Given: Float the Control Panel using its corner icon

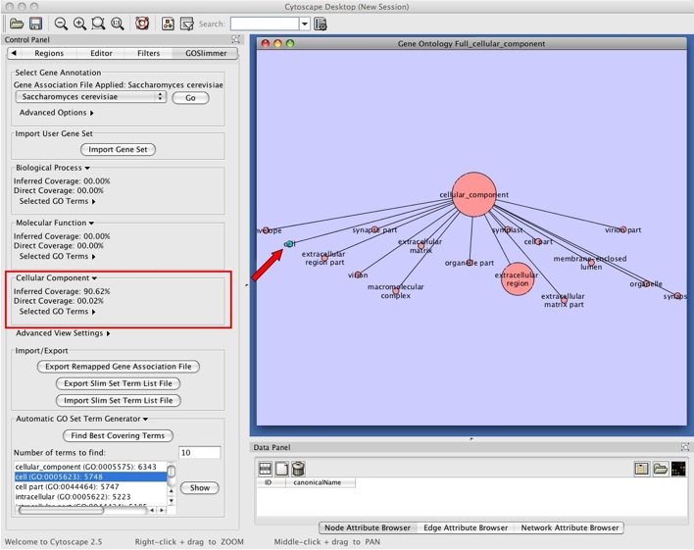Looking at the screenshot, I should 235,39.
